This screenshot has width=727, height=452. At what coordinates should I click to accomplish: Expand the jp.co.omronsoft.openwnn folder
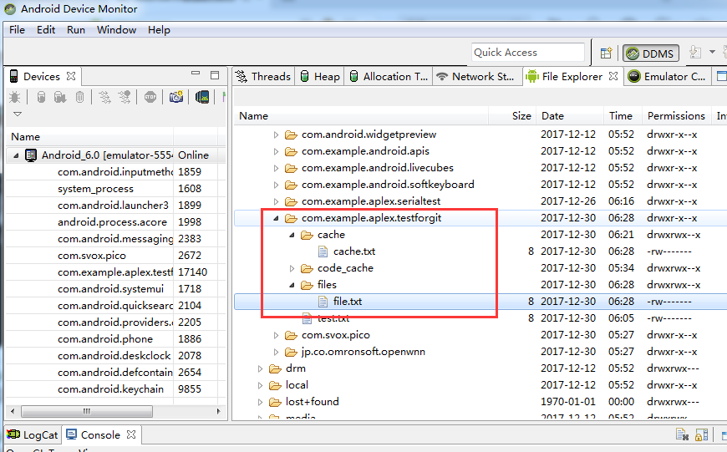(x=276, y=352)
